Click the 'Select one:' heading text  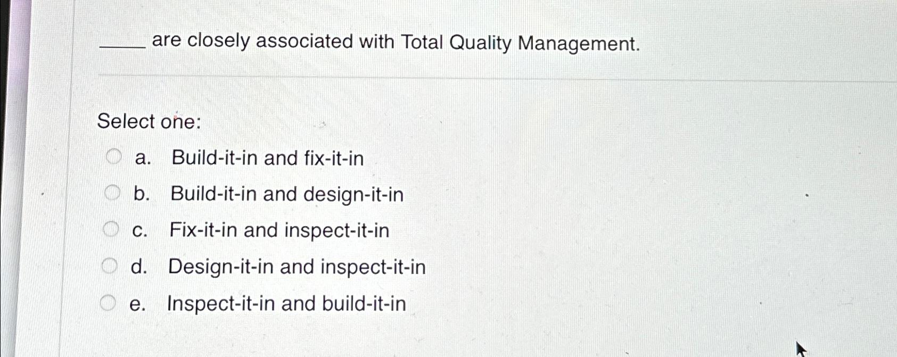coord(149,122)
